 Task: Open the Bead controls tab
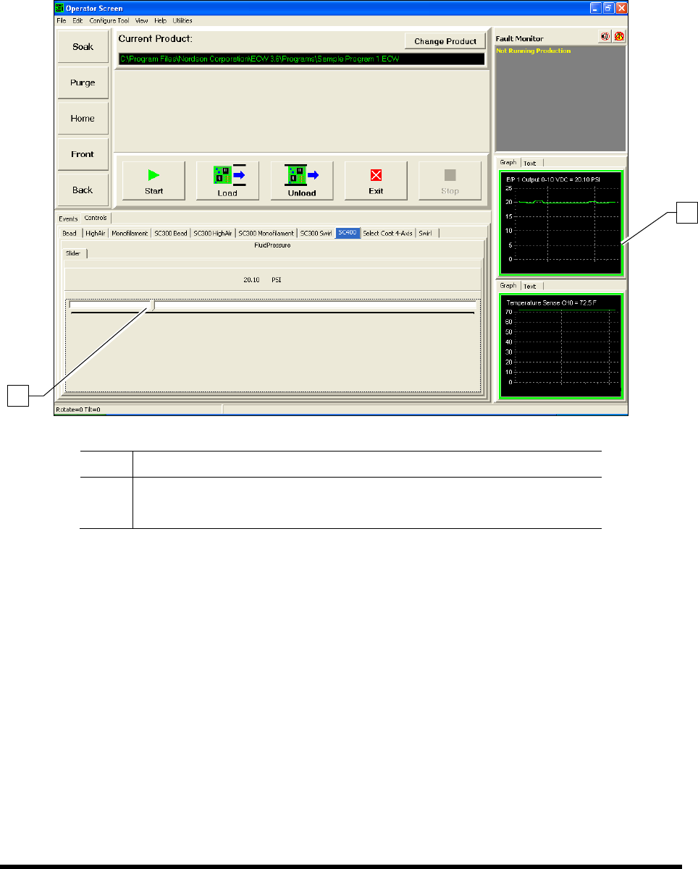point(70,233)
